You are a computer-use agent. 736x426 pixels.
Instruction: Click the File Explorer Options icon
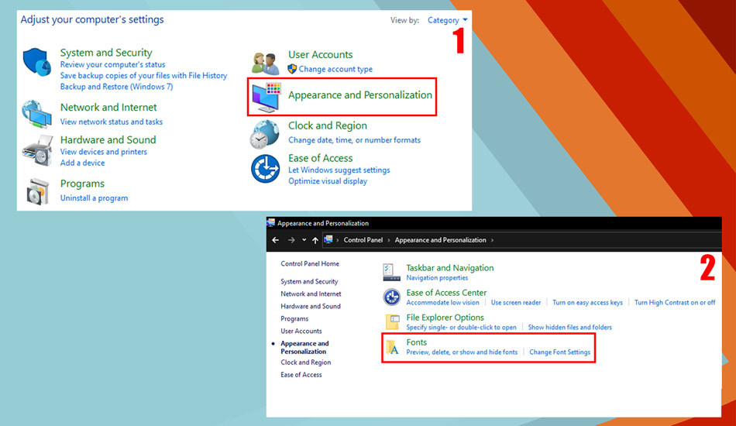point(392,321)
